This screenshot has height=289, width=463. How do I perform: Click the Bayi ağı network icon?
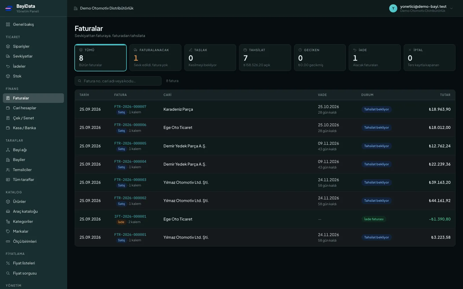pos(8,150)
